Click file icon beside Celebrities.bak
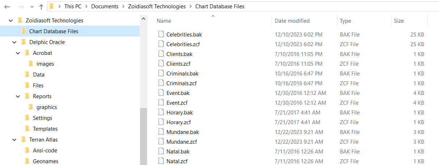439x165 pixels. 161,34
